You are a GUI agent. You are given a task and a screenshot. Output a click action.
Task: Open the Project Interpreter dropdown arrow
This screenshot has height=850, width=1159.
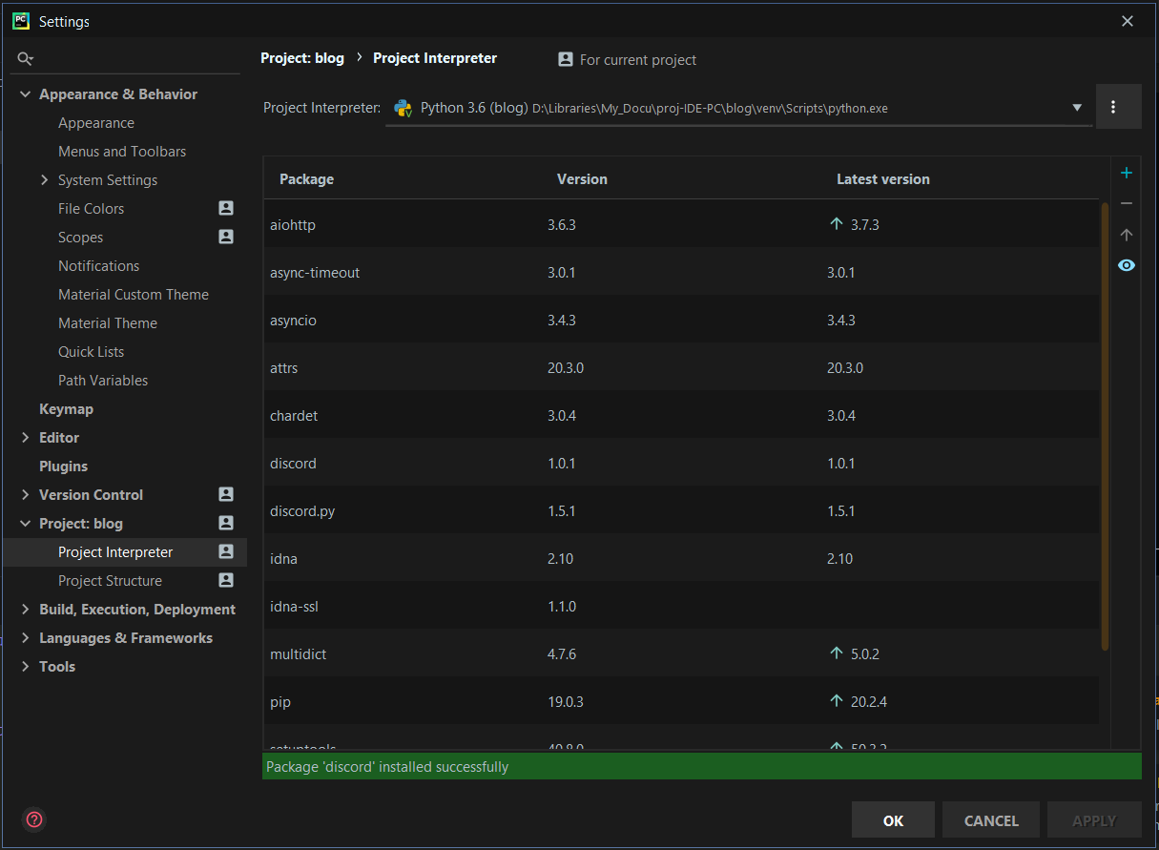pyautogui.click(x=1077, y=108)
